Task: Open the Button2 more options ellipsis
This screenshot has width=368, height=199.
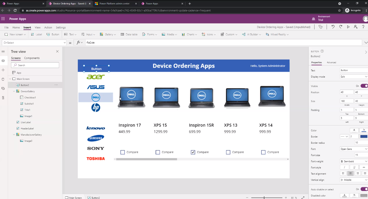Action: pyautogui.click(x=56, y=85)
